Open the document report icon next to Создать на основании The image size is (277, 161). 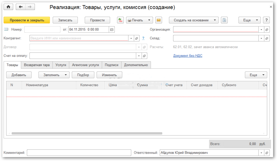point(224,20)
